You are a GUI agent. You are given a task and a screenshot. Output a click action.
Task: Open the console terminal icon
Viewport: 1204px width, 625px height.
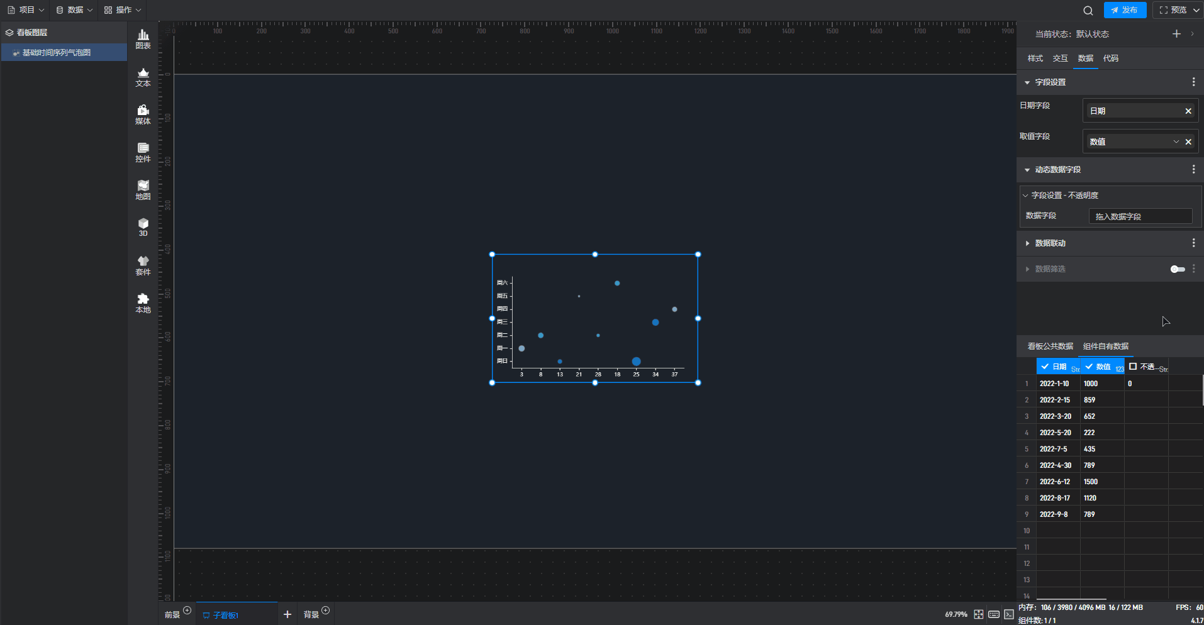point(1009,614)
